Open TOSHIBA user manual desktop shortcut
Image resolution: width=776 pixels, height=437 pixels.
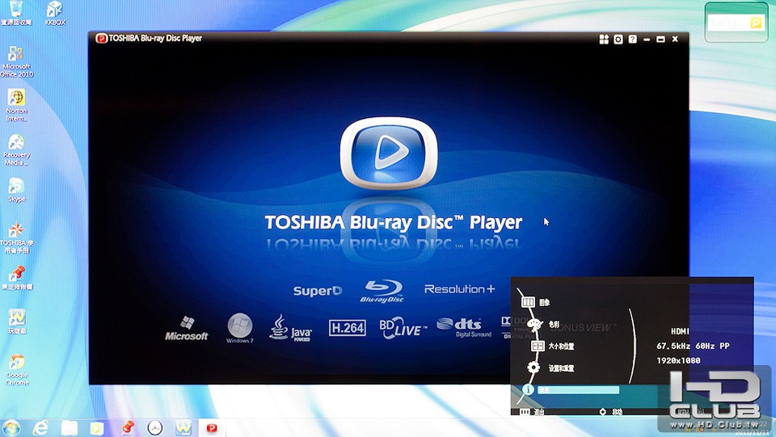point(16,238)
